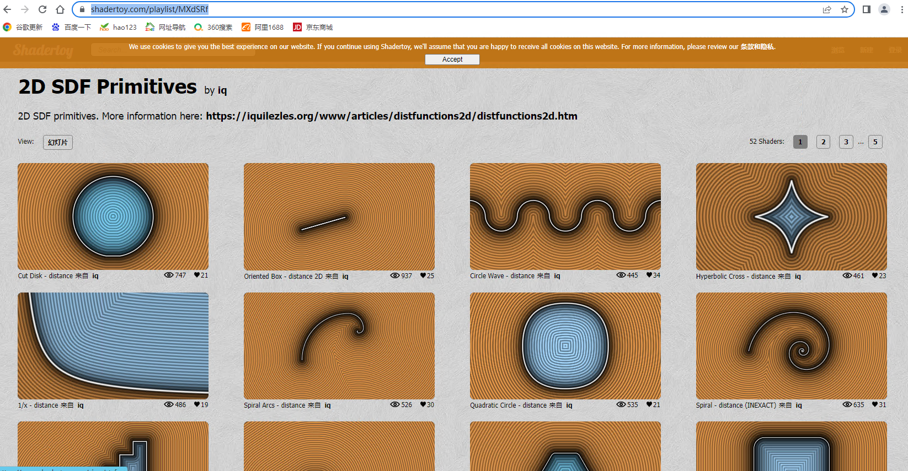Image resolution: width=908 pixels, height=471 pixels.
Task: Click the Cut Disk - distance title
Action: 45,276
